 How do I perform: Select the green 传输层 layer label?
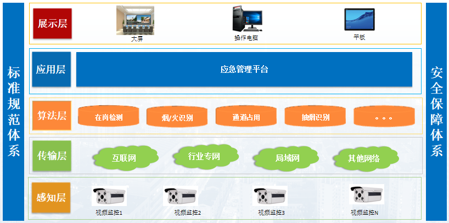(52, 157)
